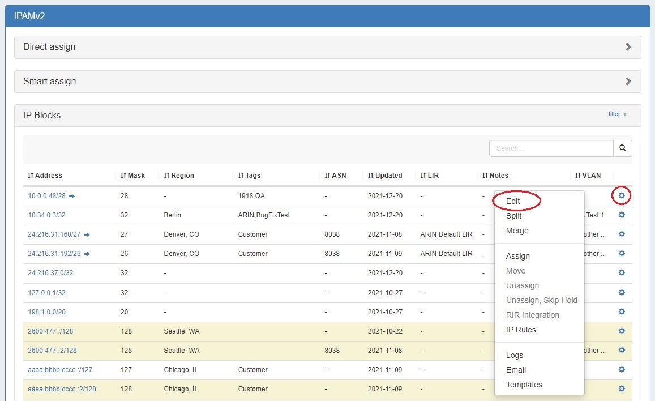
Task: Click into the Search input field
Action: [x=551, y=148]
